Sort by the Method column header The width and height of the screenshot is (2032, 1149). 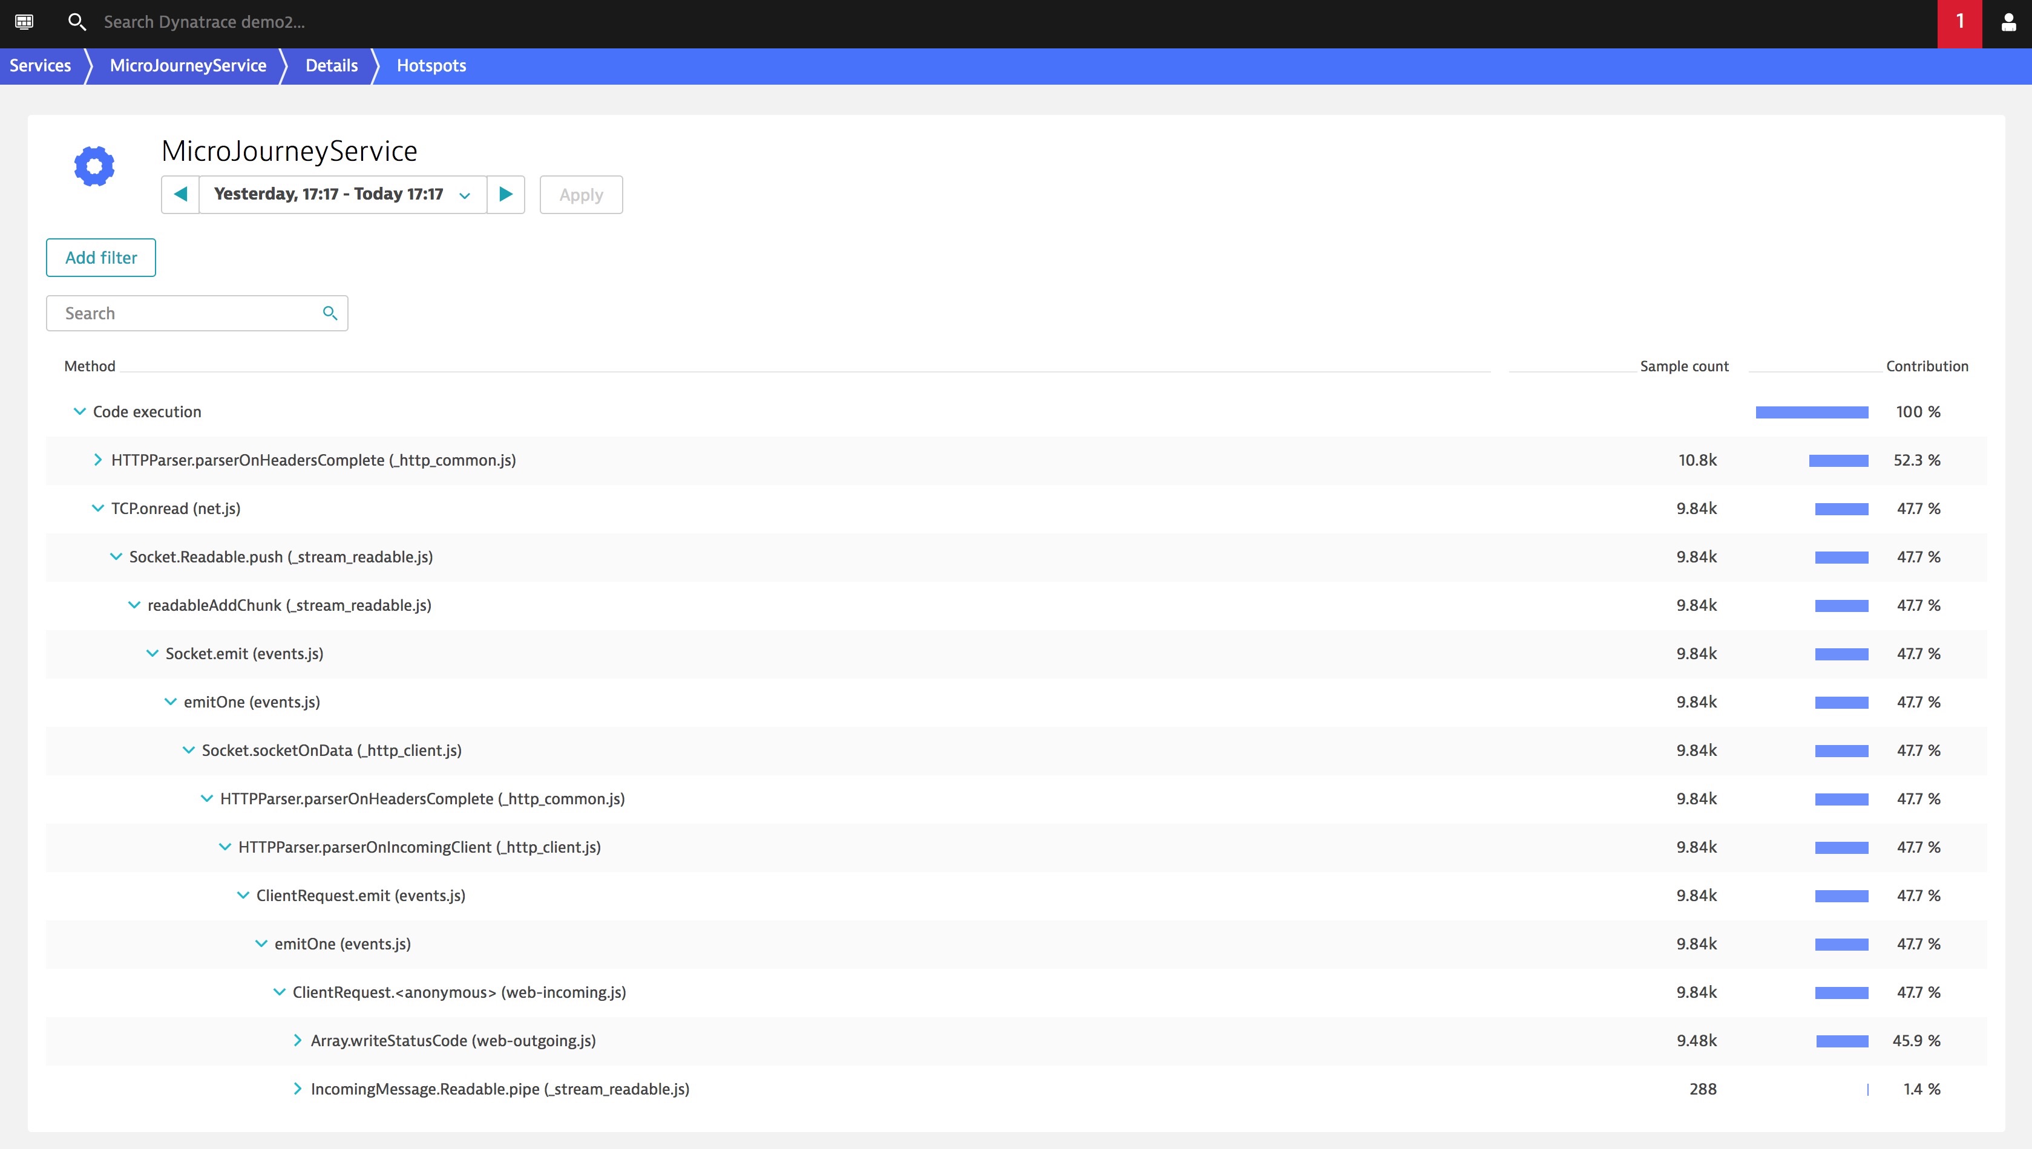(90, 366)
